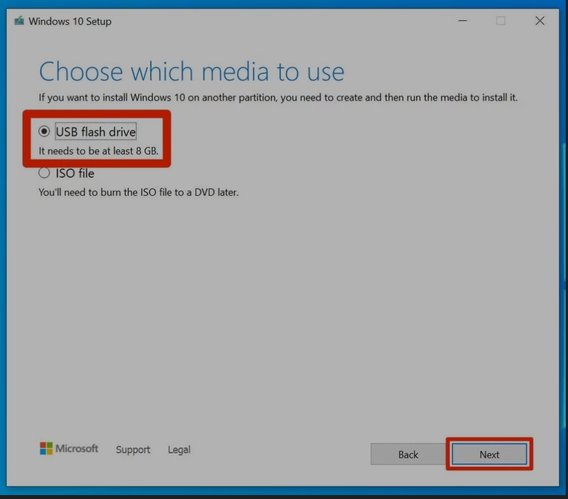Click the "ISO file" option label
The width and height of the screenshot is (568, 499).
75,173
